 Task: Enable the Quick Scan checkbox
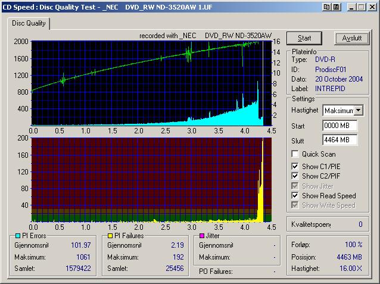(x=295, y=154)
